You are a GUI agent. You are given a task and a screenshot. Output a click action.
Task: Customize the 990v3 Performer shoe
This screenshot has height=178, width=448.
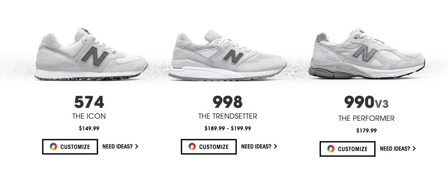click(348, 148)
